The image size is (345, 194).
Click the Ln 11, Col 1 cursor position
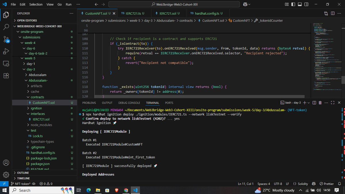(x=246, y=184)
